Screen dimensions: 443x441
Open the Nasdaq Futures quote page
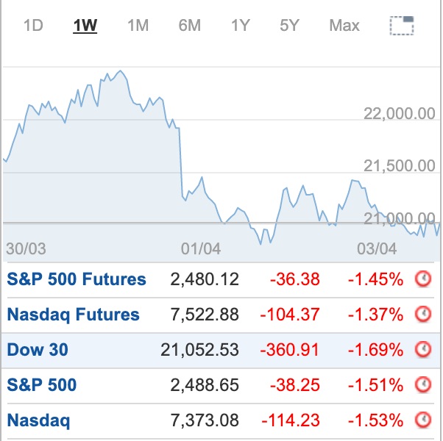pos(73,315)
